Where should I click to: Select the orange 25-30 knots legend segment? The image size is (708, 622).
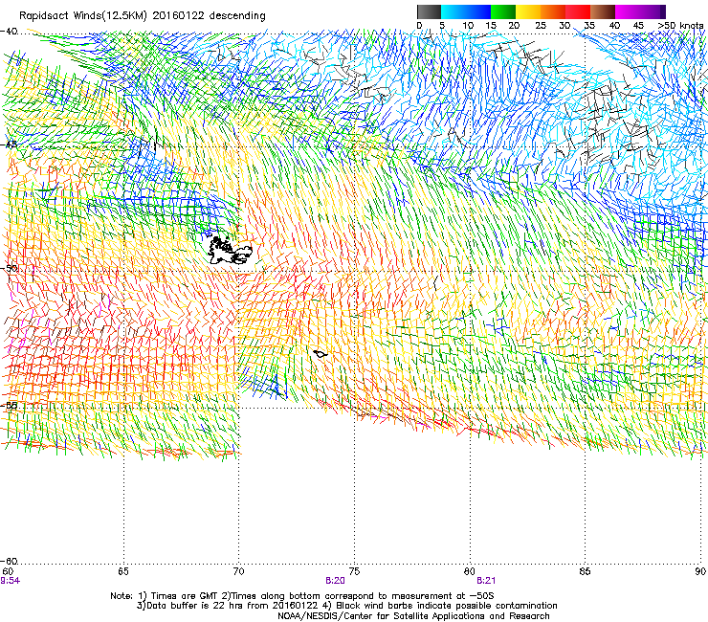click(553, 11)
